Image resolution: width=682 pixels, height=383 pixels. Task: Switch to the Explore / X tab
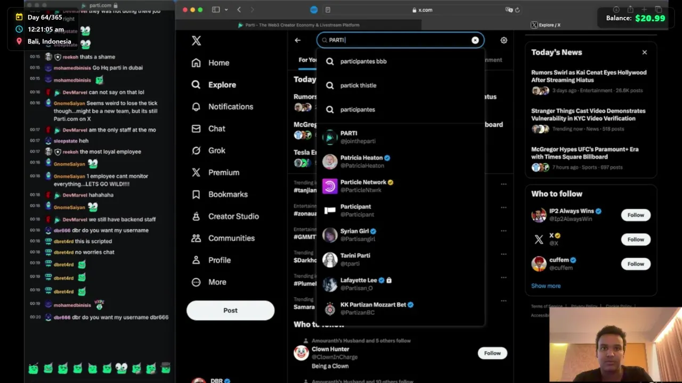click(546, 25)
